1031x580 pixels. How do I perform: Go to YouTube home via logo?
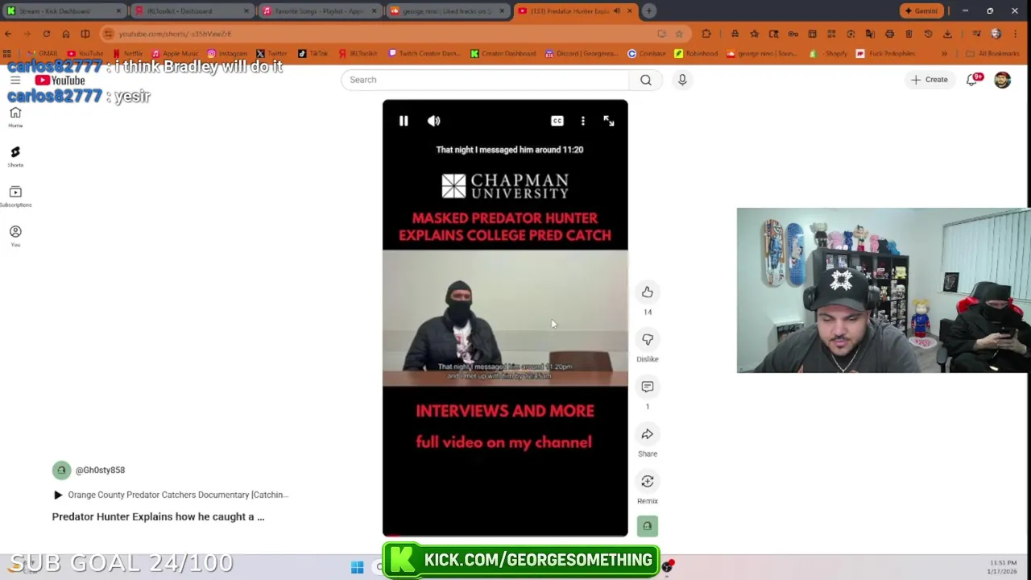coord(60,80)
